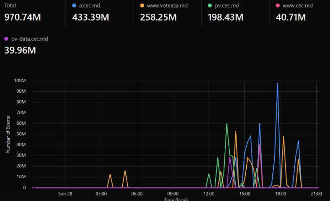
Task: Click the orange peak just after 03:00
Action: pyautogui.click(x=110, y=174)
